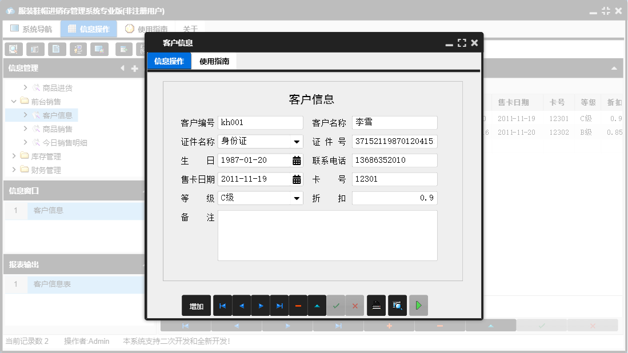Screen dimensions: 628x353
Task: Expand the 库存管理 tree folder
Action: (14, 157)
